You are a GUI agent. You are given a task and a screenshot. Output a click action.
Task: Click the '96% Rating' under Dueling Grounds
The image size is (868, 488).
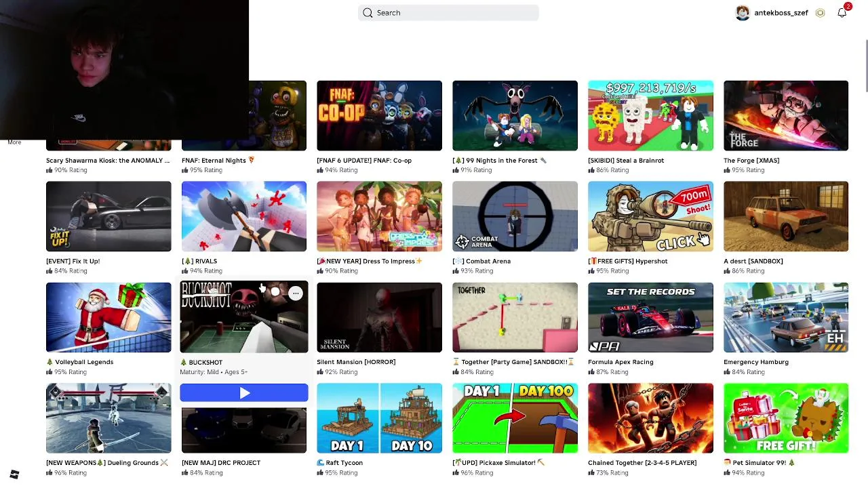[71, 473]
